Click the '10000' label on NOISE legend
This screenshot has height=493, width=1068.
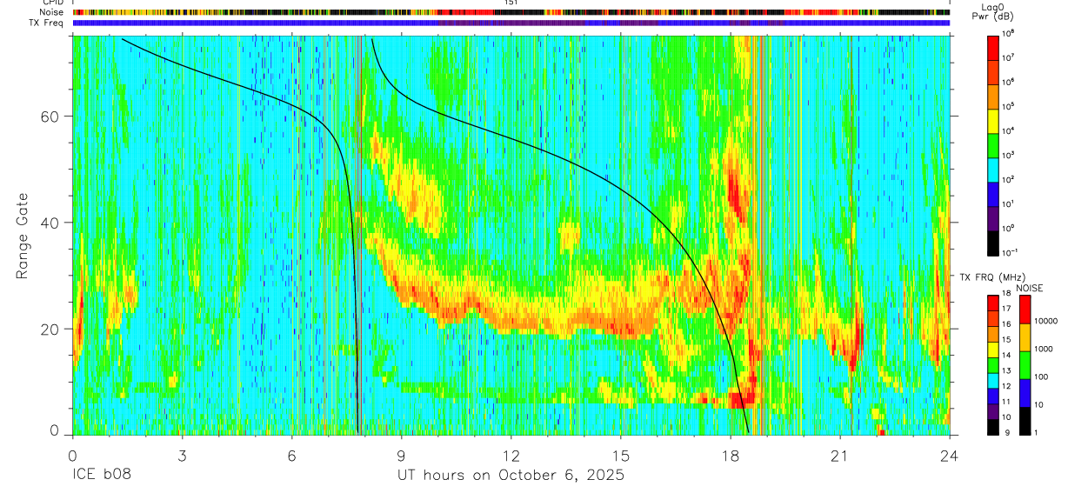pyautogui.click(x=1045, y=322)
